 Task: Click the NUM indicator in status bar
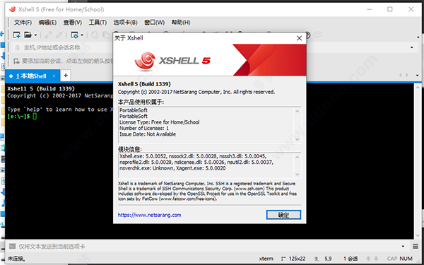406,259
